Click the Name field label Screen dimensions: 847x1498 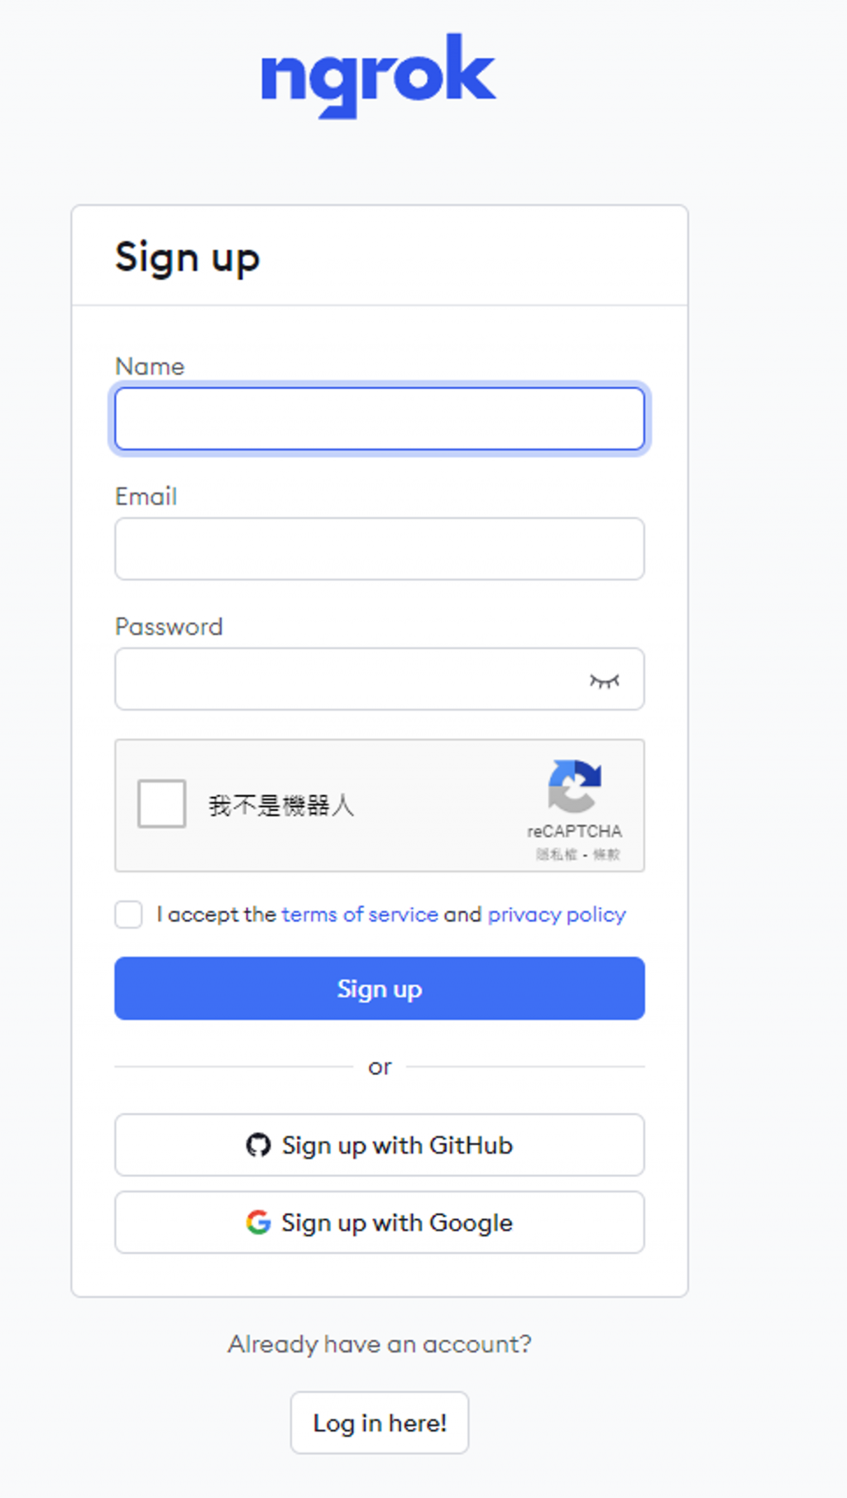point(150,366)
